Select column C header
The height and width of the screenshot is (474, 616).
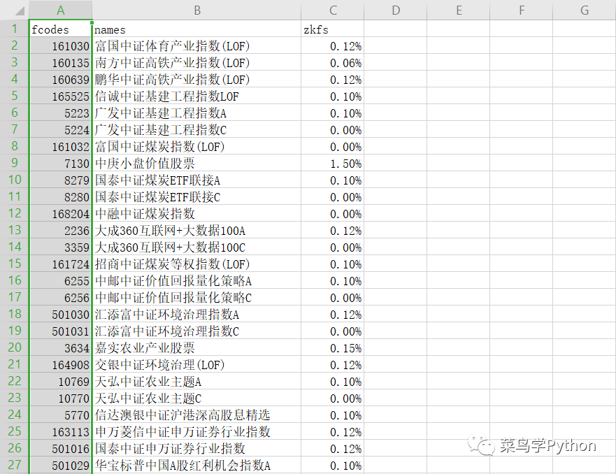pyautogui.click(x=333, y=10)
